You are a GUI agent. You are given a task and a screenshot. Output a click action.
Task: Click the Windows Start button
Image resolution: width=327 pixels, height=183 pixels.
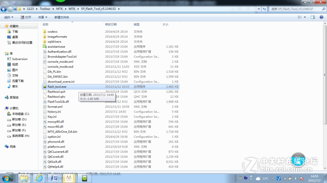(6, 178)
